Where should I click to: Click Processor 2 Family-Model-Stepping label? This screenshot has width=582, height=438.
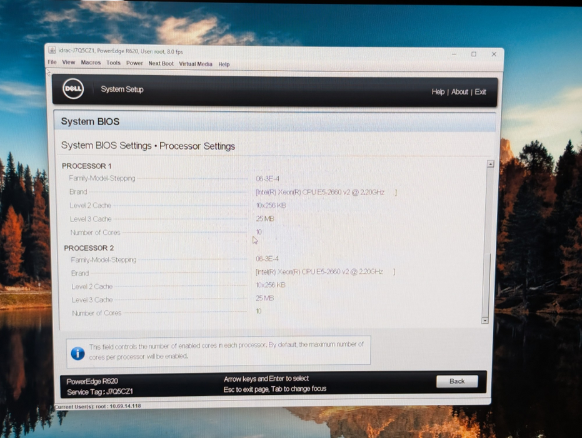tap(104, 260)
